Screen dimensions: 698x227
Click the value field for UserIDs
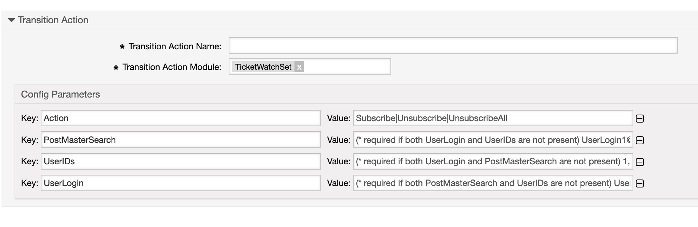(x=493, y=161)
